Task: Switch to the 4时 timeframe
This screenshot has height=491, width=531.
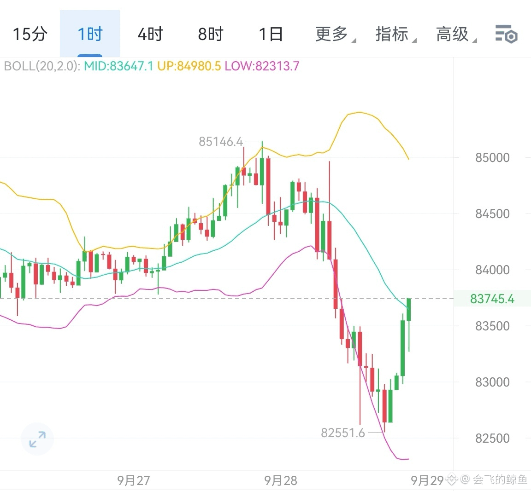Action: [x=150, y=34]
